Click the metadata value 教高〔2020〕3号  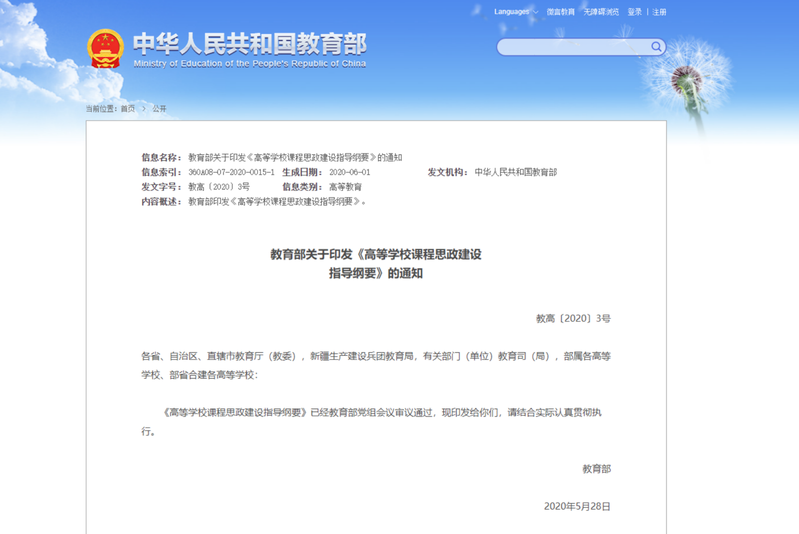(219, 187)
